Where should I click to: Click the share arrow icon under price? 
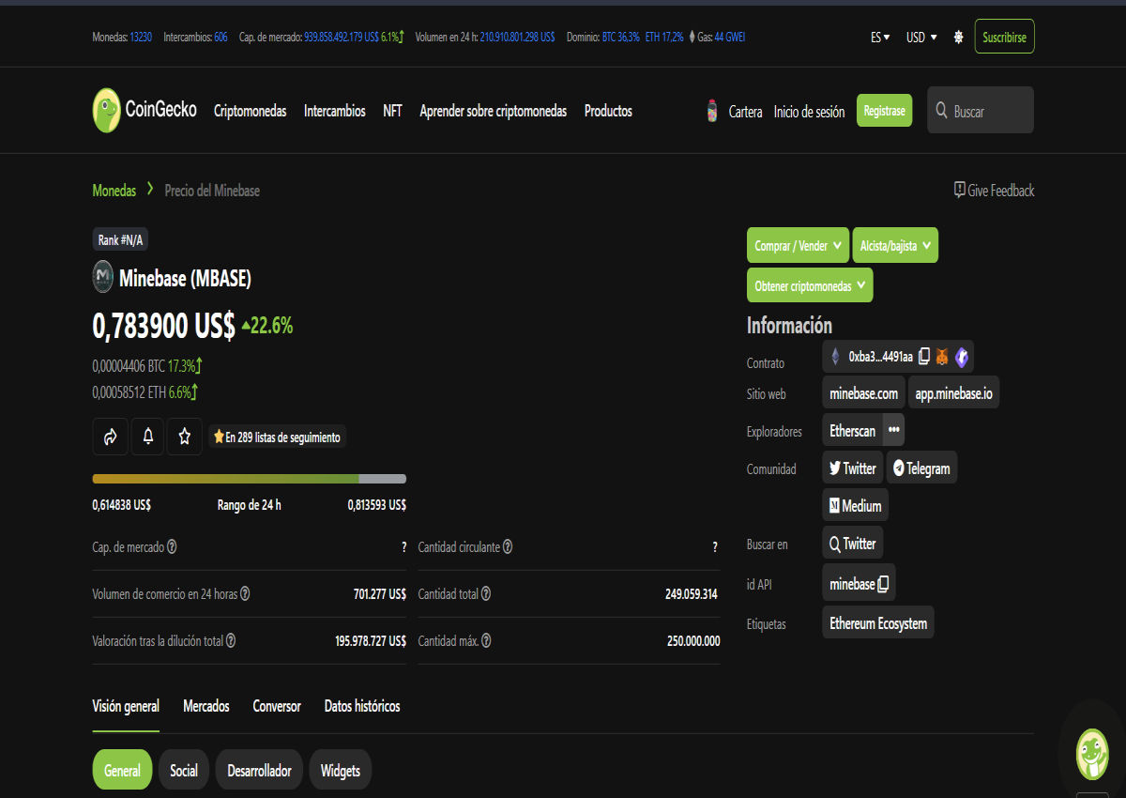110,437
